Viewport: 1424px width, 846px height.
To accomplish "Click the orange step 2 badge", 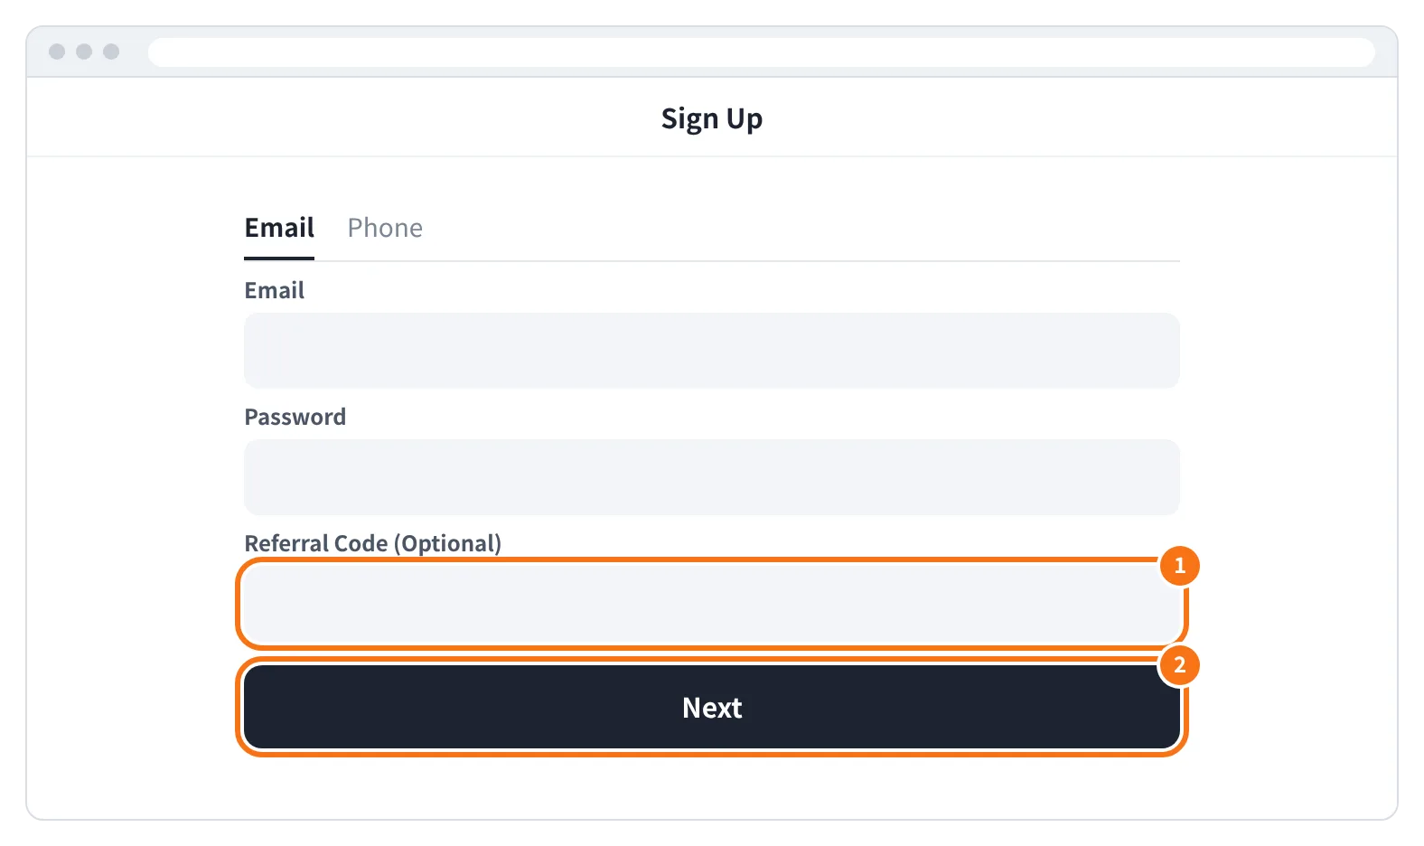I will coord(1179,665).
